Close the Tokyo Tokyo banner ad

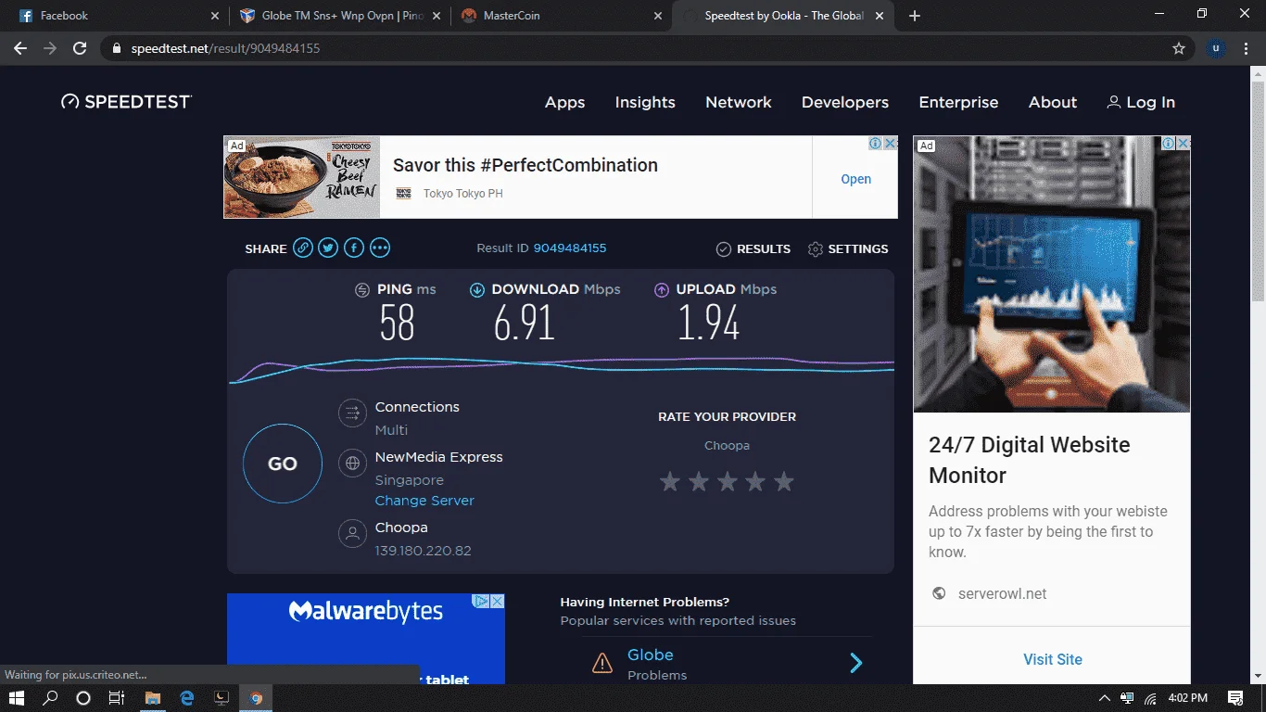[891, 144]
